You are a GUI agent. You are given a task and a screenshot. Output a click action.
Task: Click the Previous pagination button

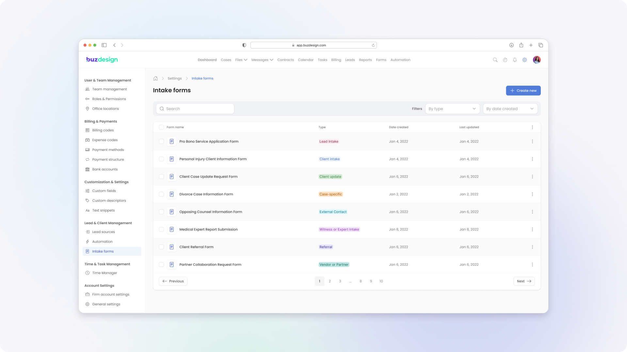(173, 281)
